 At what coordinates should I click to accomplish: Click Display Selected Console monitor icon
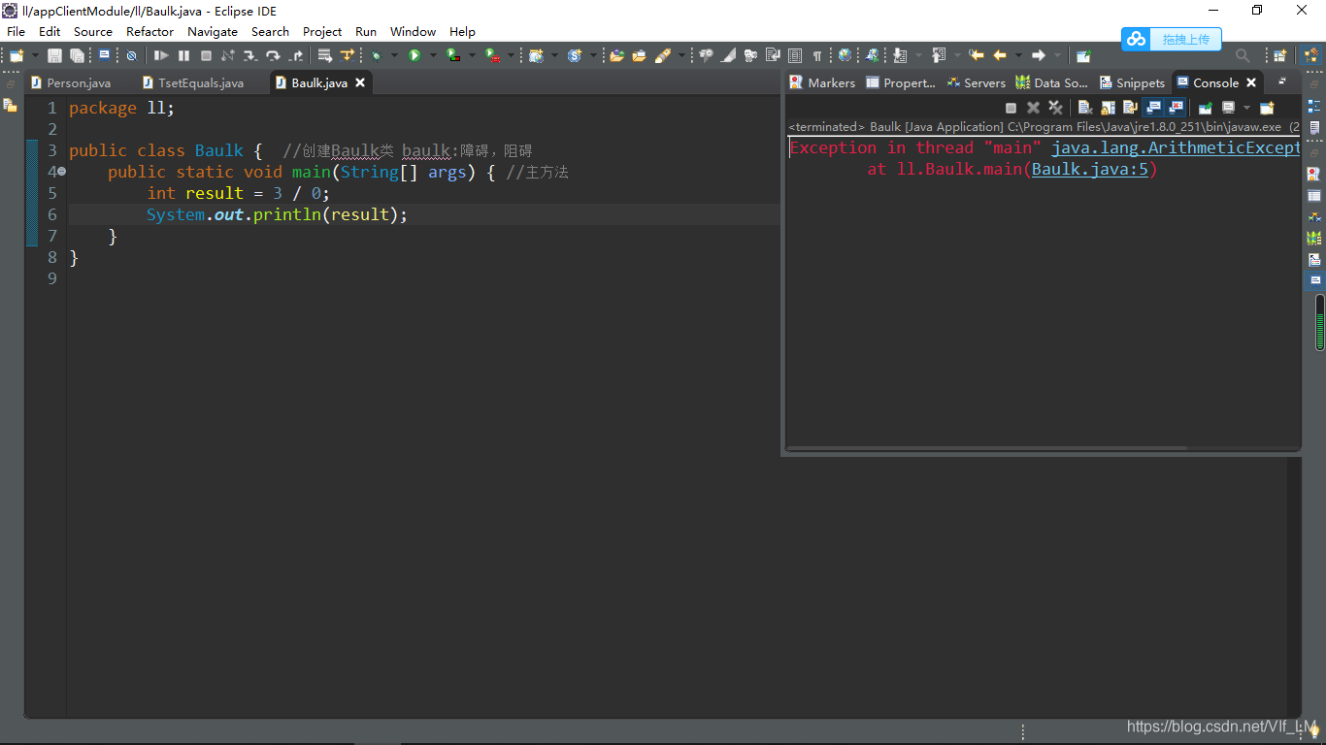1228,108
